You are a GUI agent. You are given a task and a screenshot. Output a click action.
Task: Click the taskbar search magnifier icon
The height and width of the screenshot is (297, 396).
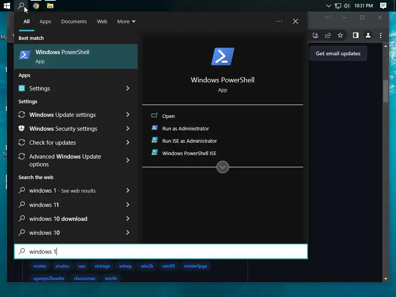(x=21, y=5)
